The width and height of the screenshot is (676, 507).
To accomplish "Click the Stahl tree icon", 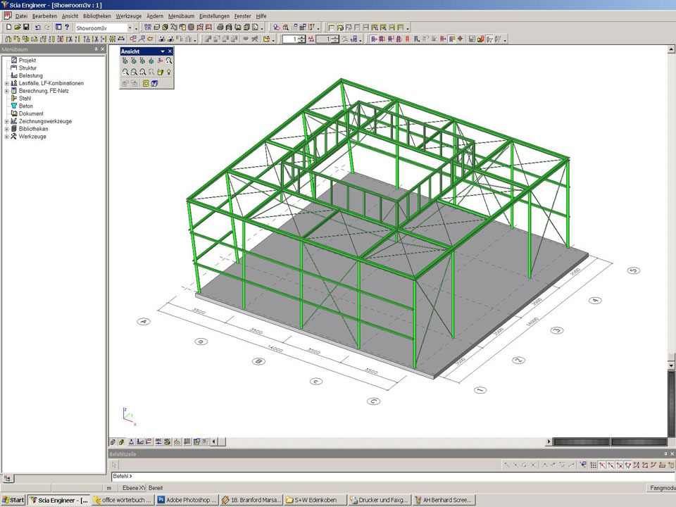I will coord(13,99).
